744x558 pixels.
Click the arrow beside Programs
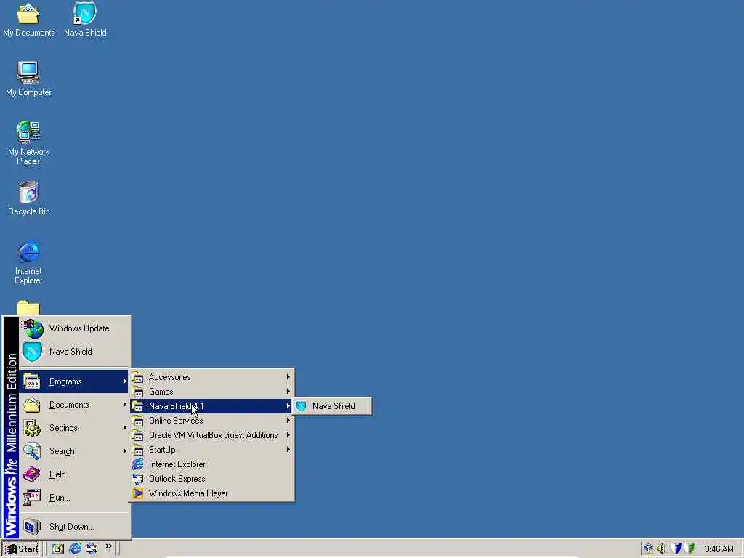point(125,381)
